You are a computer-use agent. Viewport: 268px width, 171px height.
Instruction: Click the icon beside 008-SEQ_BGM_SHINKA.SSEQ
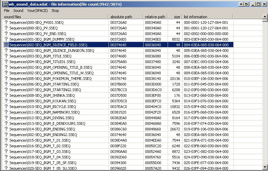6,95
